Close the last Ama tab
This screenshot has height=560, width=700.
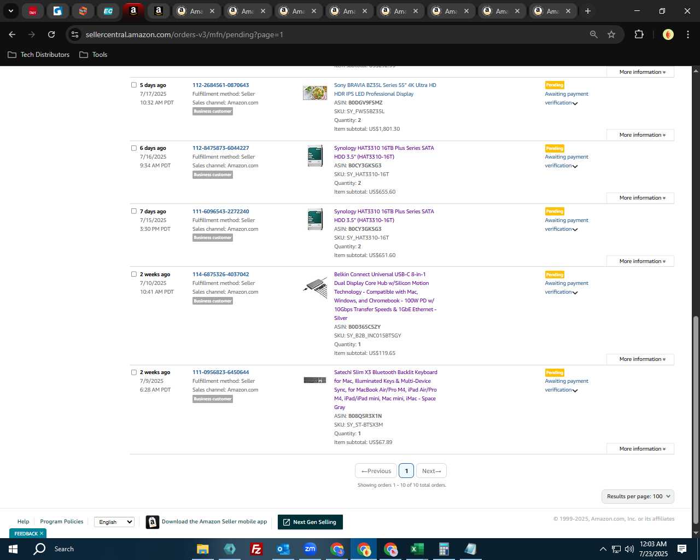click(x=568, y=11)
